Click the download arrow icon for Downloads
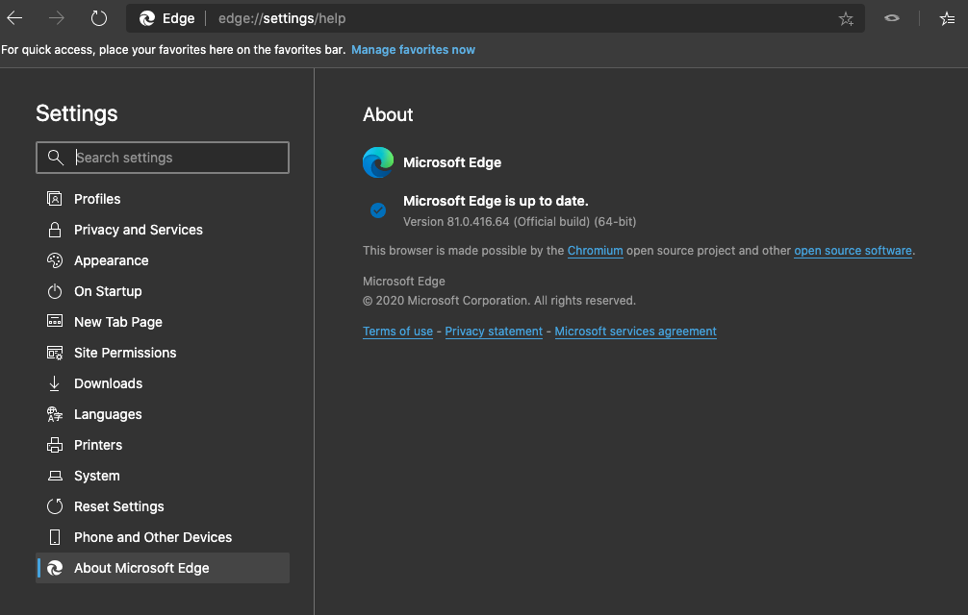Screen dimensions: 968x615 [54, 383]
